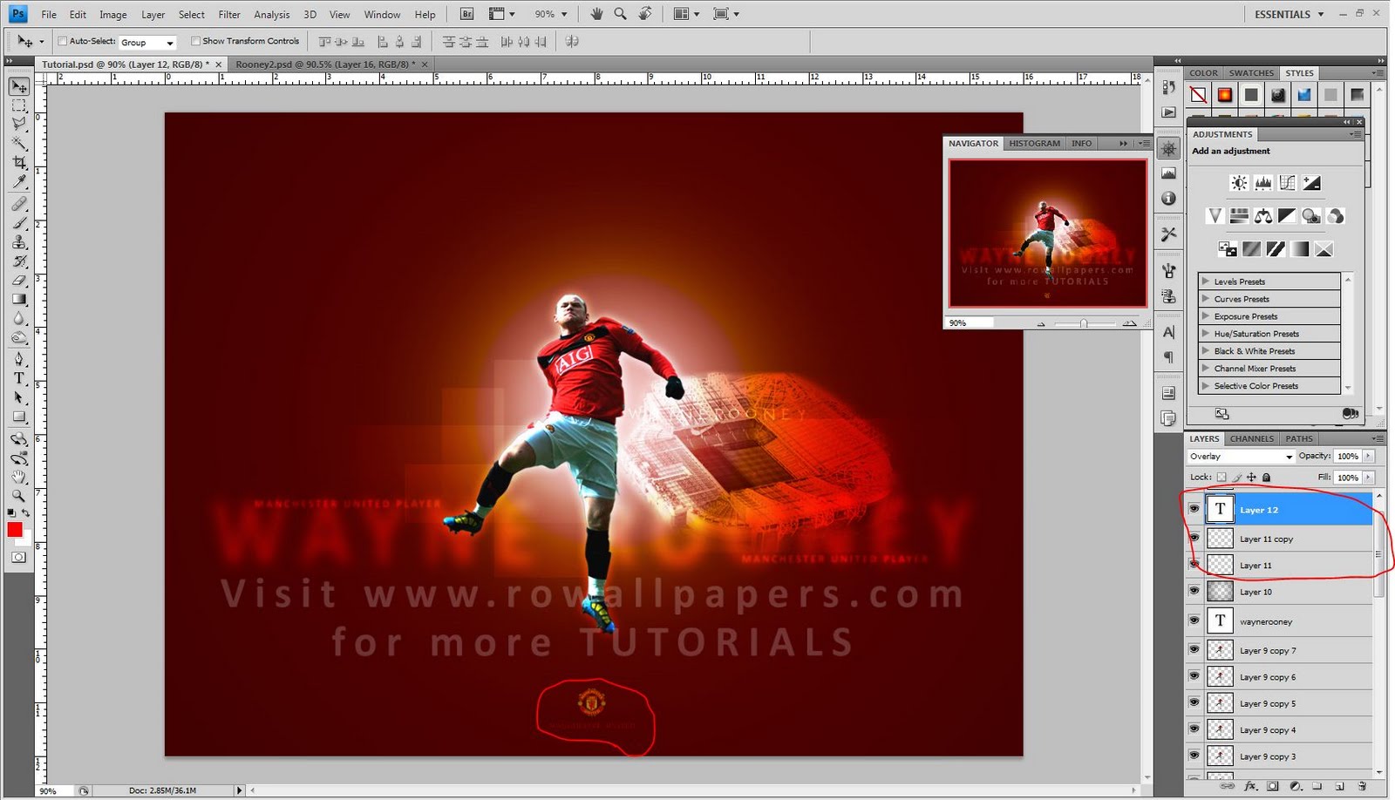Select the Horizontal Type tool
The image size is (1395, 800).
(19, 378)
